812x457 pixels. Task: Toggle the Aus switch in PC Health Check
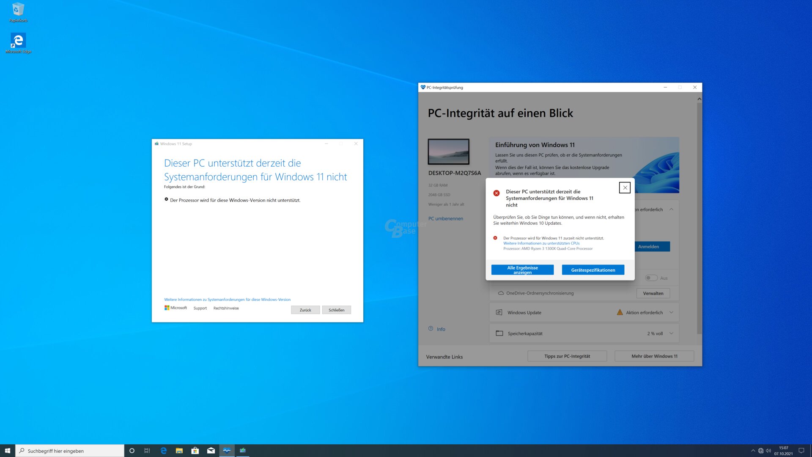pos(651,278)
